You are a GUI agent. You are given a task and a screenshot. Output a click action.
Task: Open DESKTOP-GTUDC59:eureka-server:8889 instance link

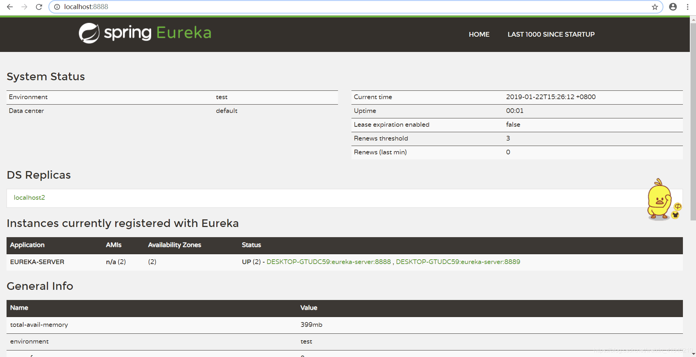tap(458, 262)
